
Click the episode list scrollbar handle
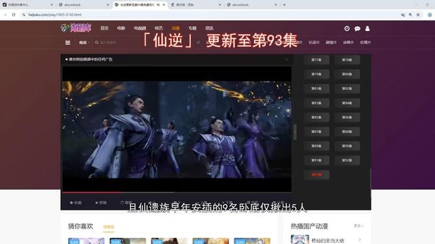[x=295, y=132]
